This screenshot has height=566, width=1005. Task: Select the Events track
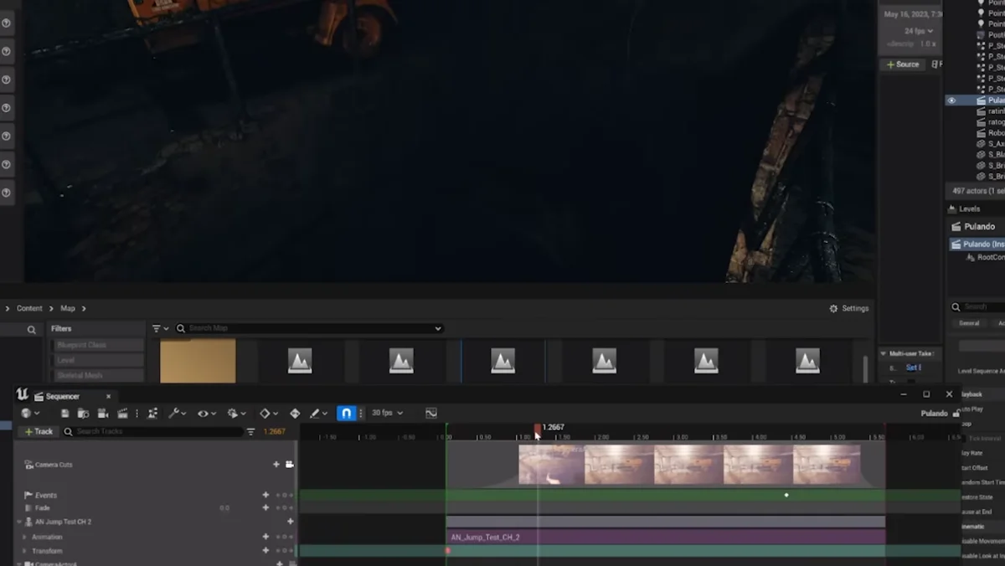coord(46,495)
